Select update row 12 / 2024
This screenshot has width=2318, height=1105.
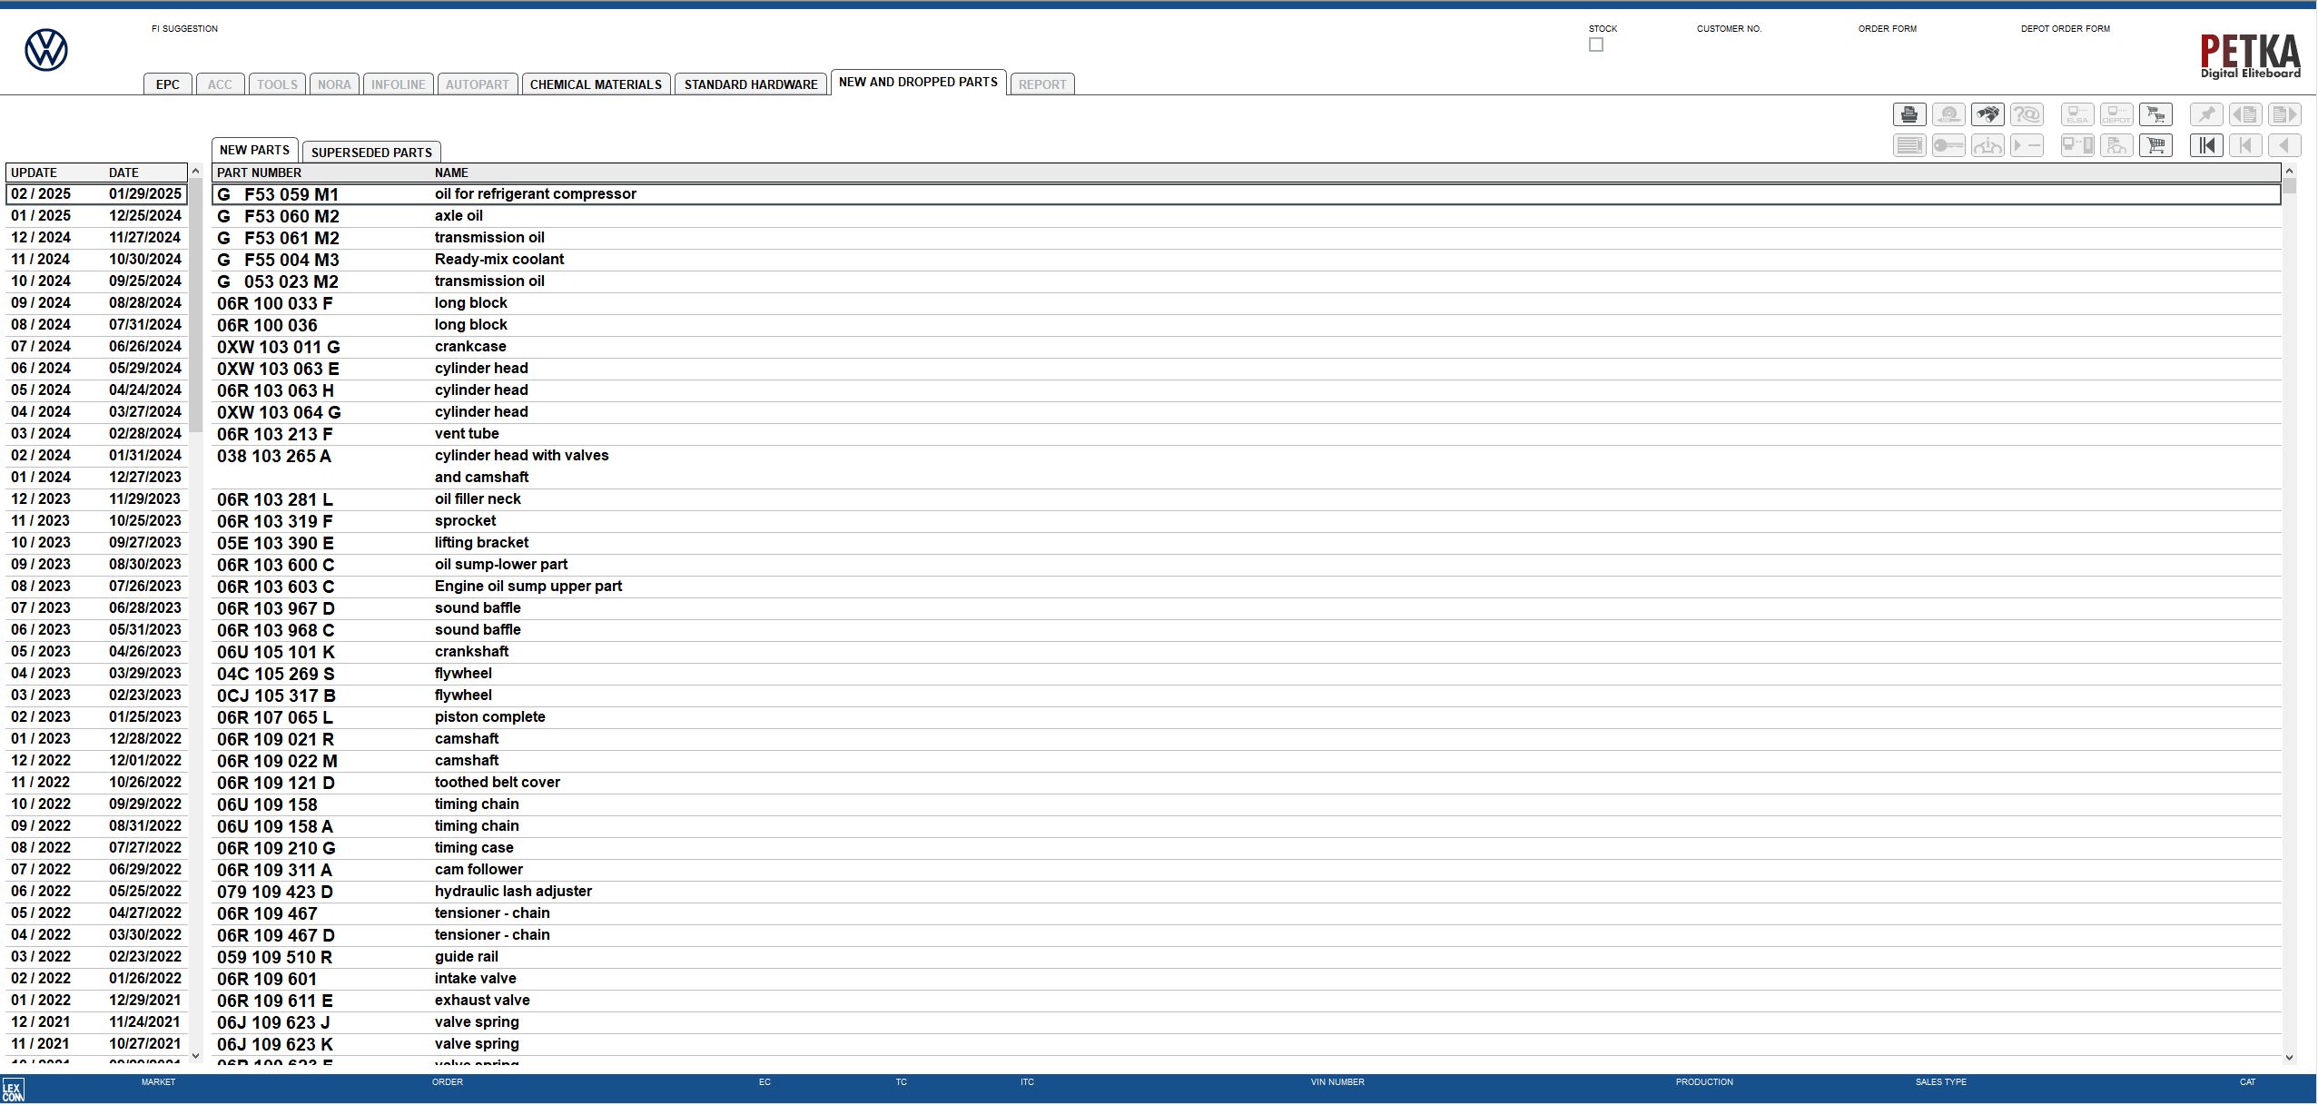point(96,238)
